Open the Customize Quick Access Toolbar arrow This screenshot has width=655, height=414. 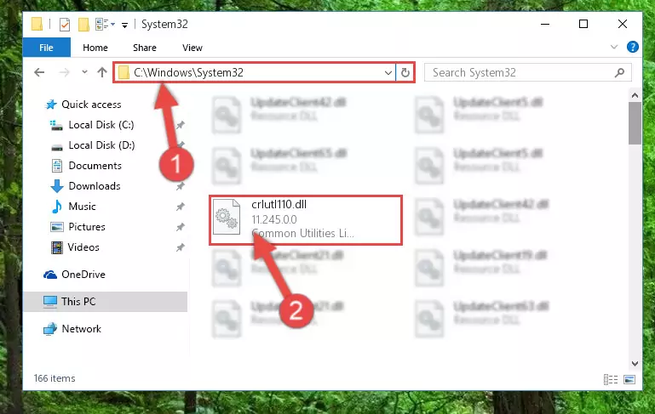pyautogui.click(x=124, y=26)
